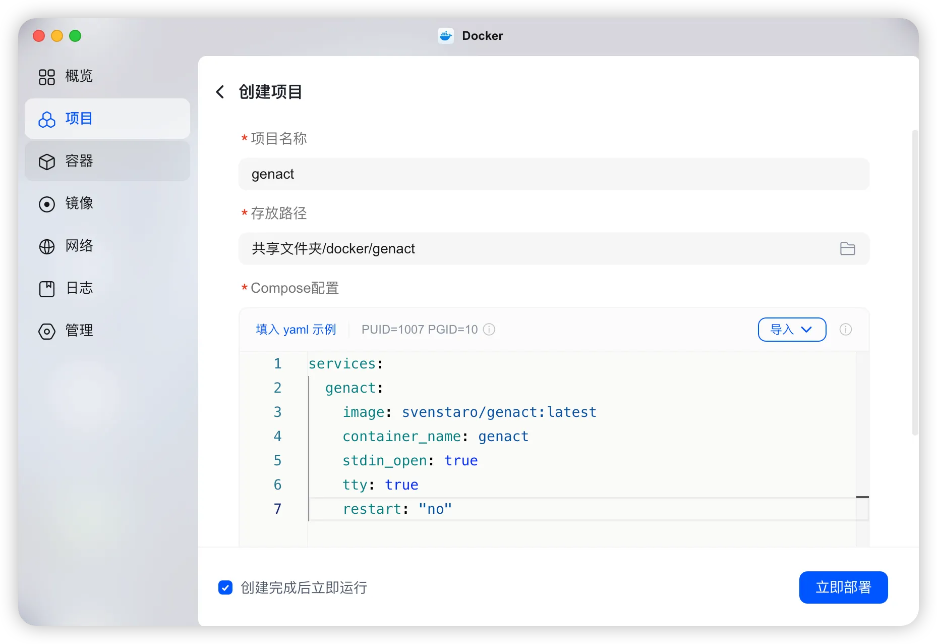The height and width of the screenshot is (644, 937).
Task: Click line number 2 in the editor gutter
Action: tap(277, 388)
